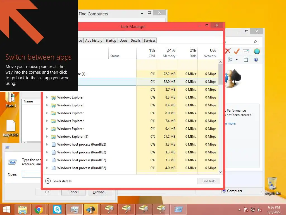Click the Task Manager vertical scroll thumb
The width and height of the screenshot is (286, 215).
[220, 74]
